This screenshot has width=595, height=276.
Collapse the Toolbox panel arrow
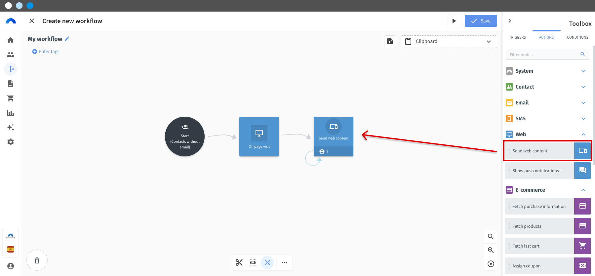[510, 21]
